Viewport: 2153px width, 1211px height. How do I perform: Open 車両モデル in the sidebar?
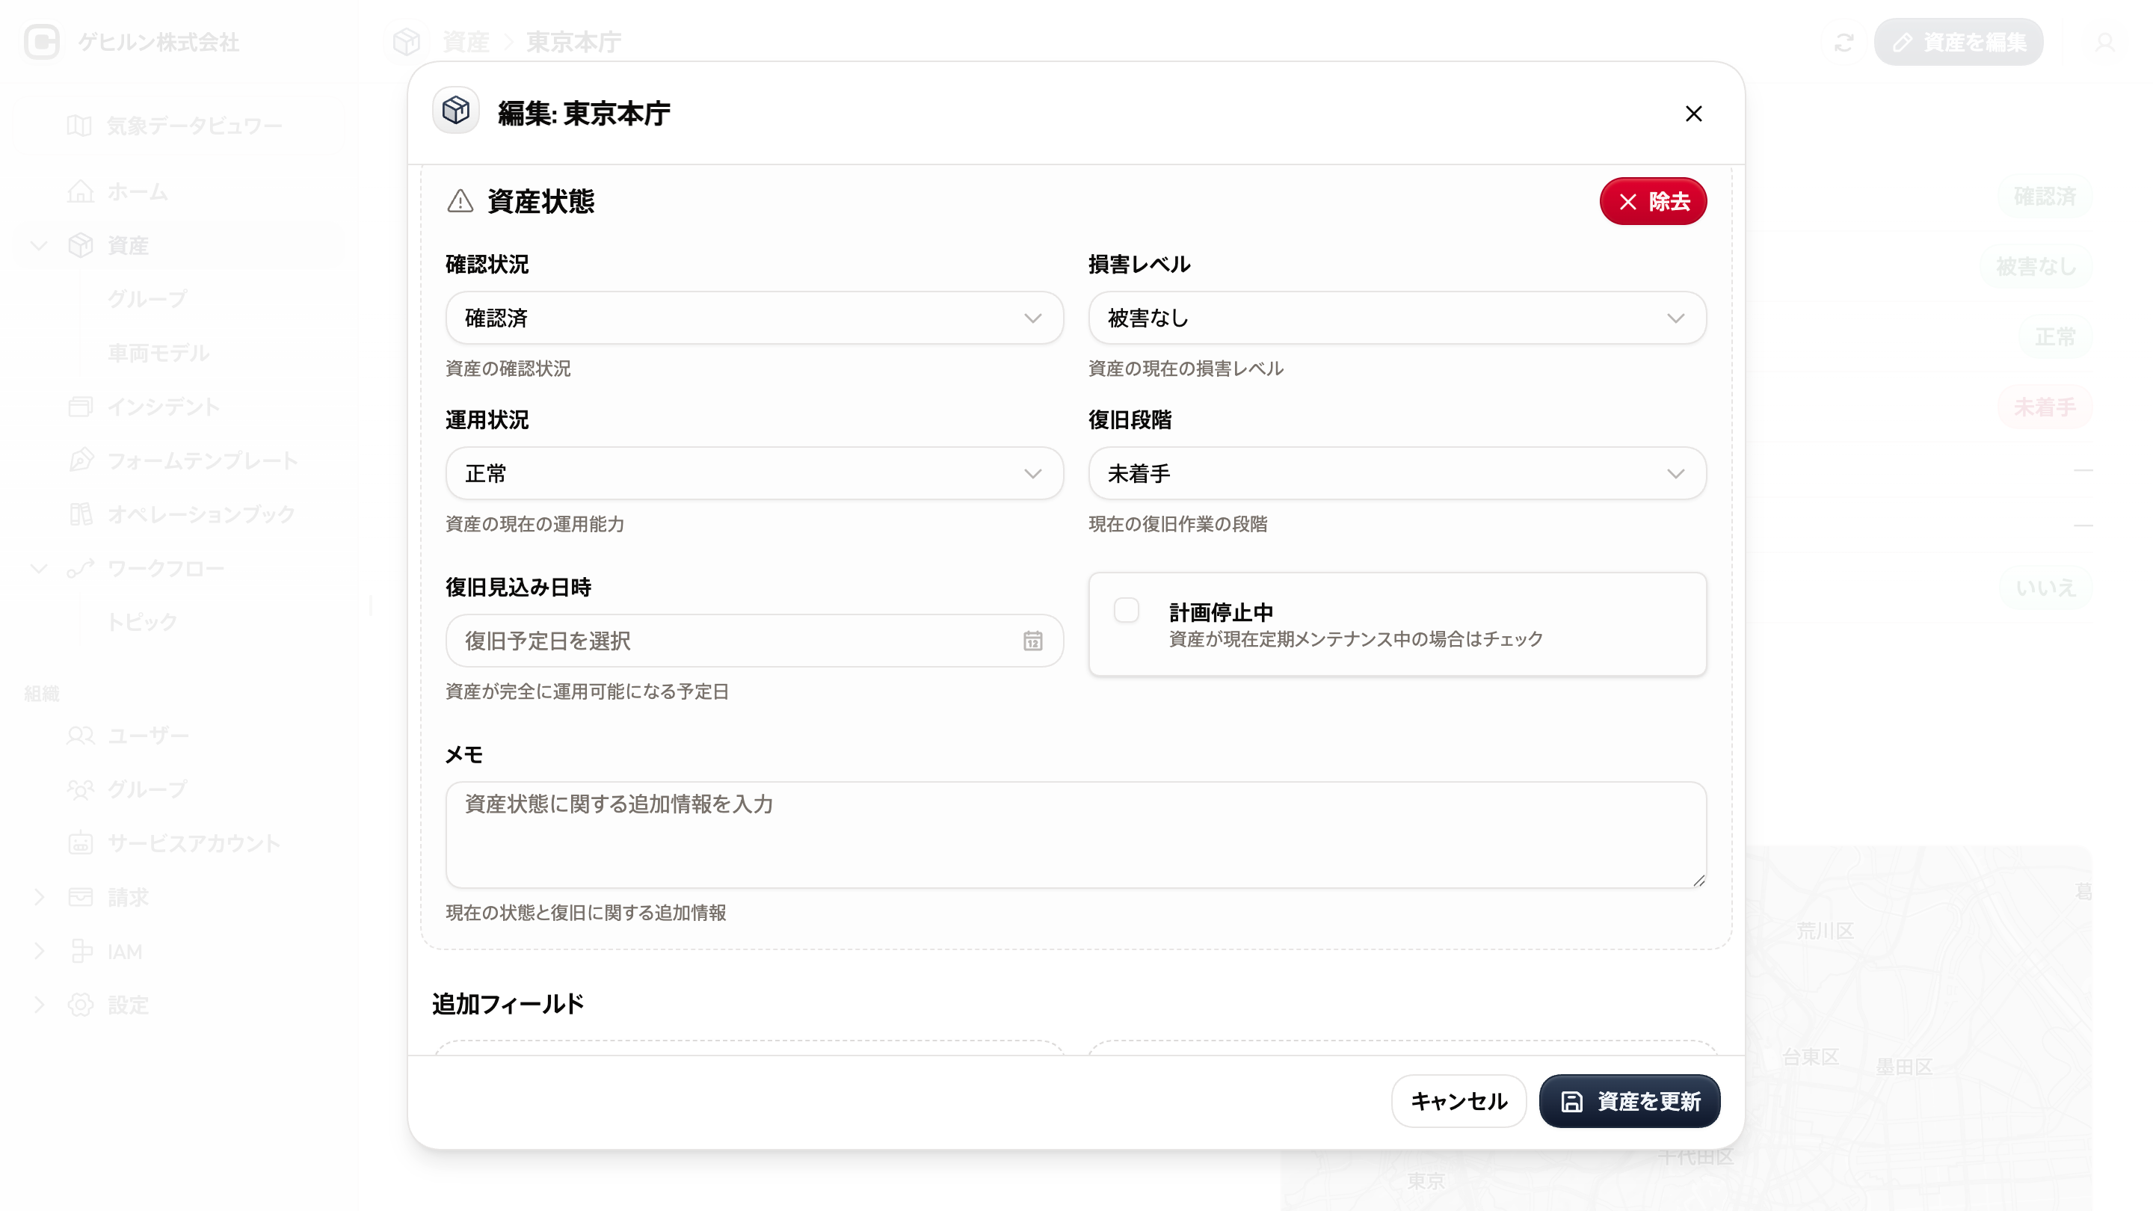tap(158, 353)
